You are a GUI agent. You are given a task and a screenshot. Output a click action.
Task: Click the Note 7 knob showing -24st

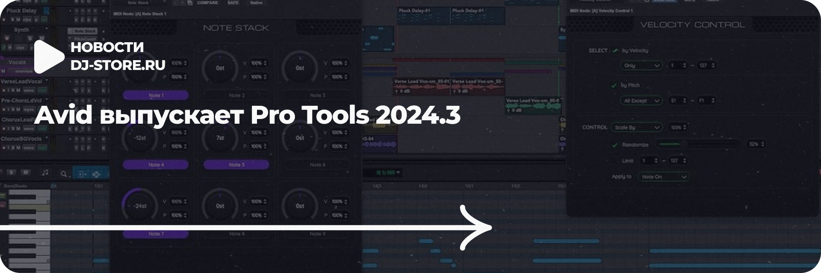pos(140,206)
